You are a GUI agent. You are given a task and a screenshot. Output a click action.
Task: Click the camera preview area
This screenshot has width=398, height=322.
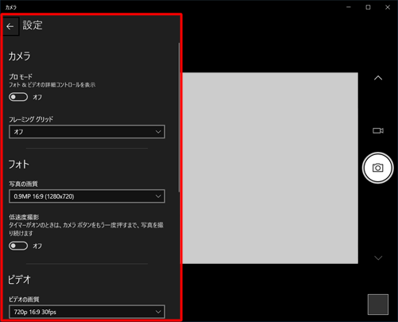pyautogui.click(x=270, y=168)
